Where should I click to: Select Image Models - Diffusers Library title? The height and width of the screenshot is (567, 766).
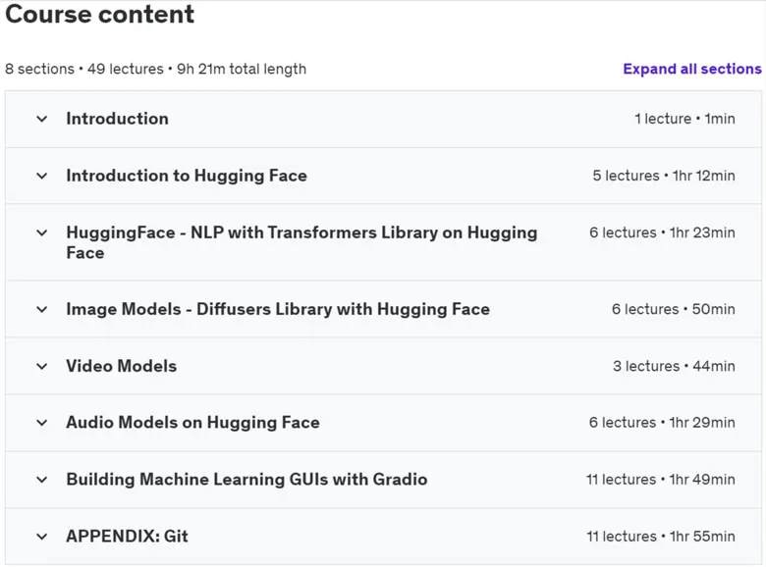(x=278, y=309)
